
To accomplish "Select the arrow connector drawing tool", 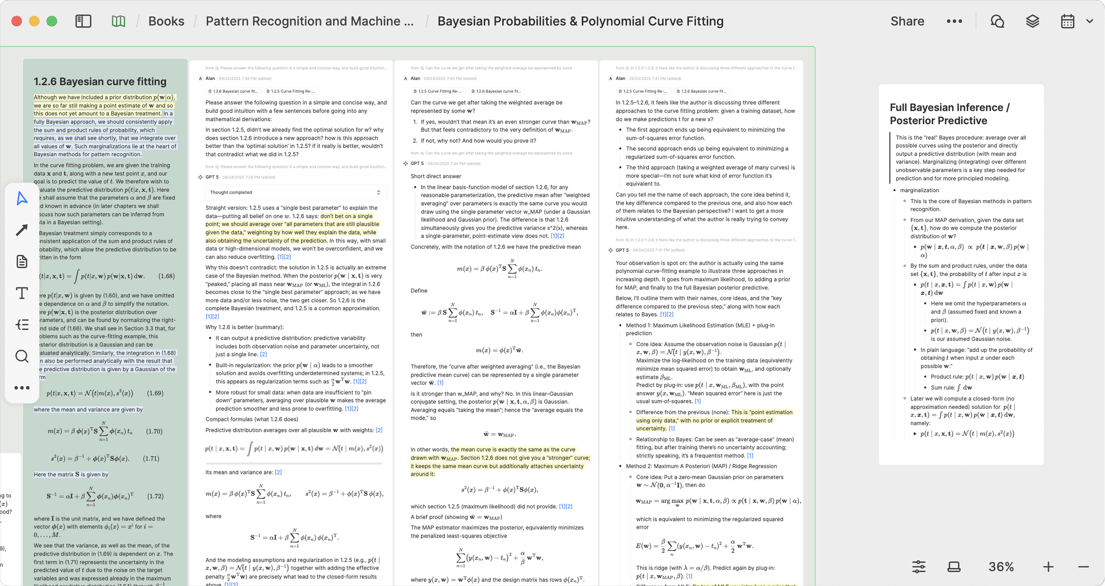I will point(22,230).
